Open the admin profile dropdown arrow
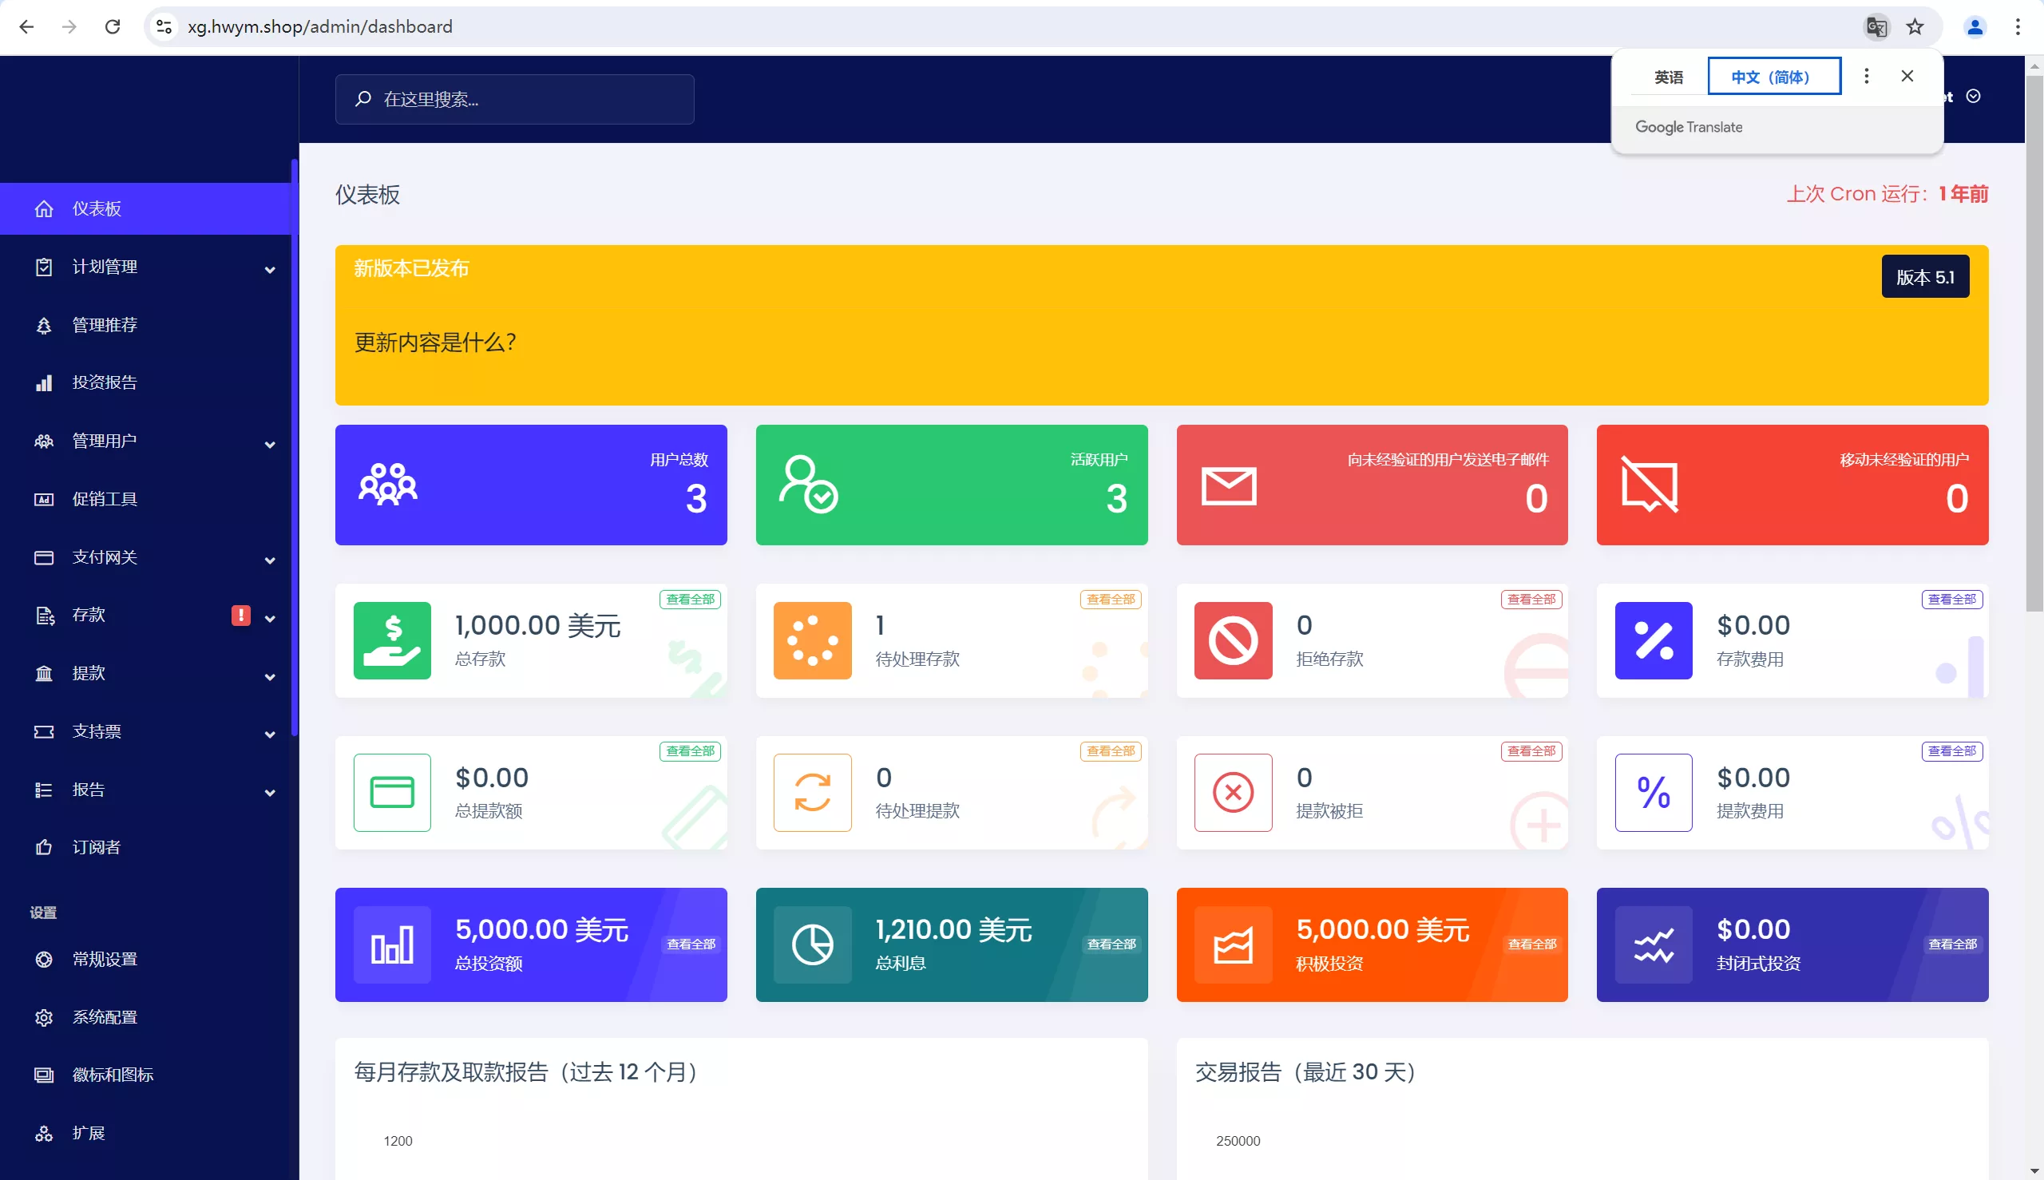 pos(1974,97)
